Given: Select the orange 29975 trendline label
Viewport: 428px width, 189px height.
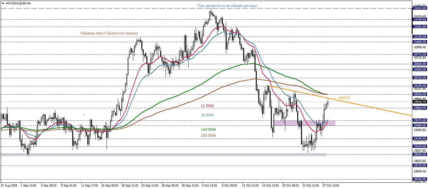Looking at the screenshot, I should click(x=344, y=98).
